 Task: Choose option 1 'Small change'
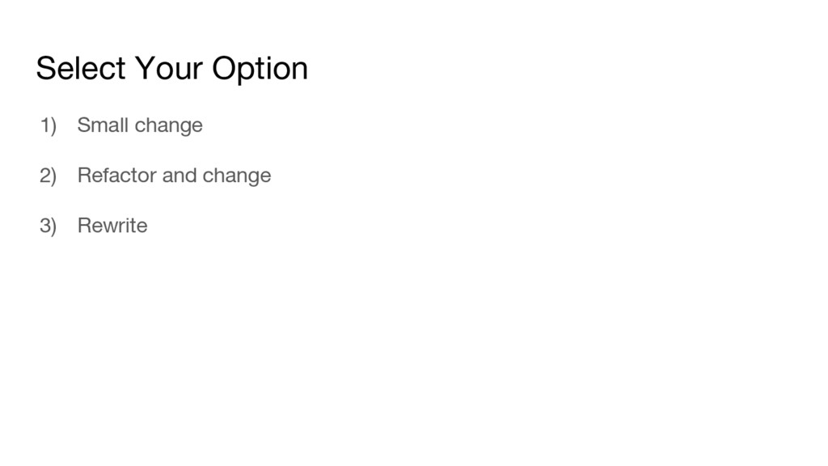(x=139, y=125)
